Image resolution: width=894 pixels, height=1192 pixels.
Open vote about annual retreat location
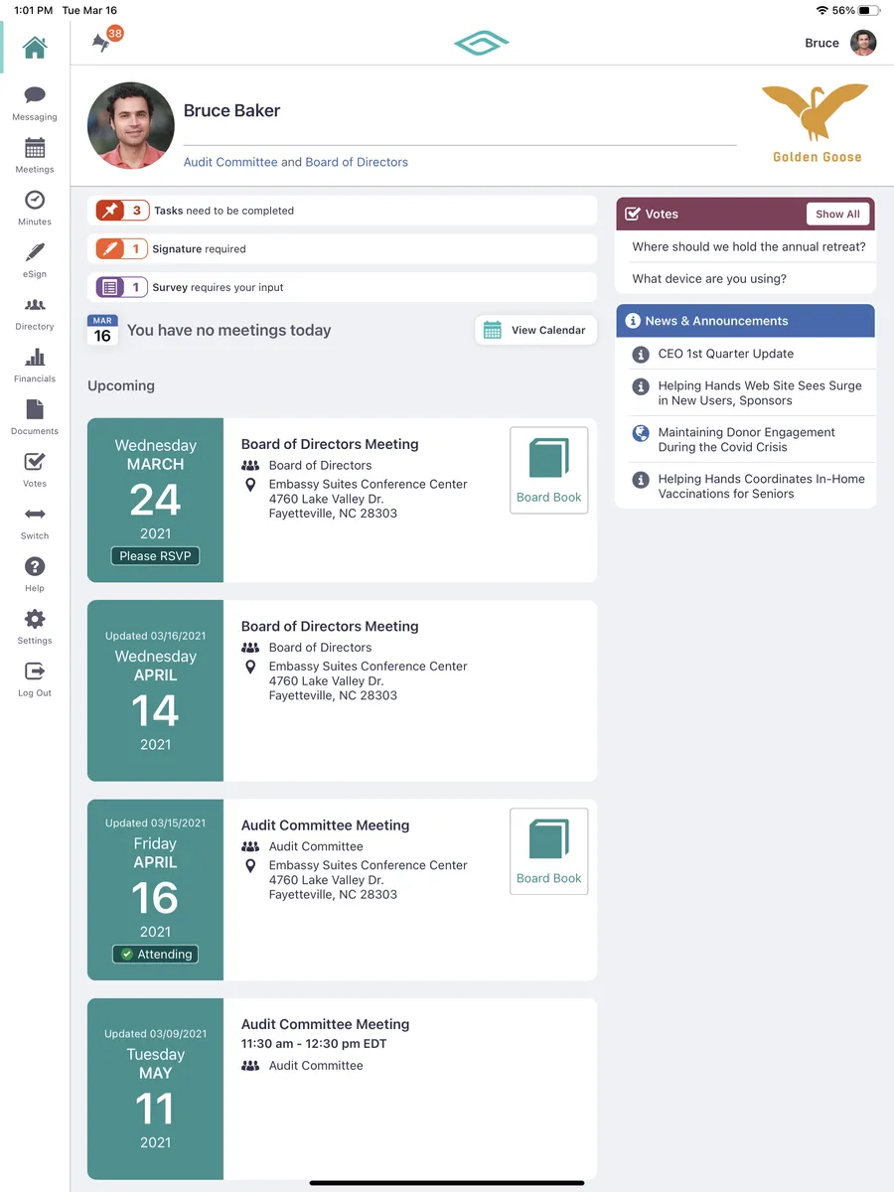pyautogui.click(x=748, y=246)
